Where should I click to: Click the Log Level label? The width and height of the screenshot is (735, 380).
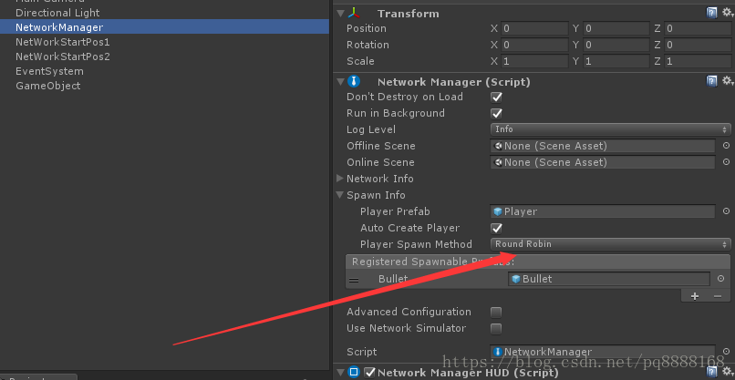click(x=371, y=129)
